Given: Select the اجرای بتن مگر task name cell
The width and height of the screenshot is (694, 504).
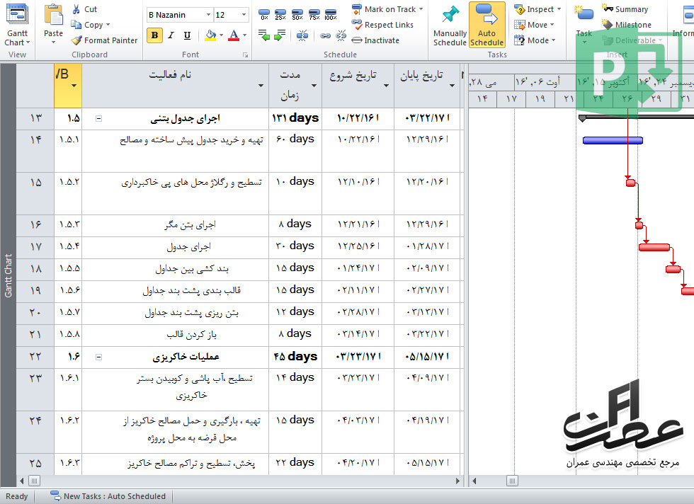Looking at the screenshot, I should 176,226.
